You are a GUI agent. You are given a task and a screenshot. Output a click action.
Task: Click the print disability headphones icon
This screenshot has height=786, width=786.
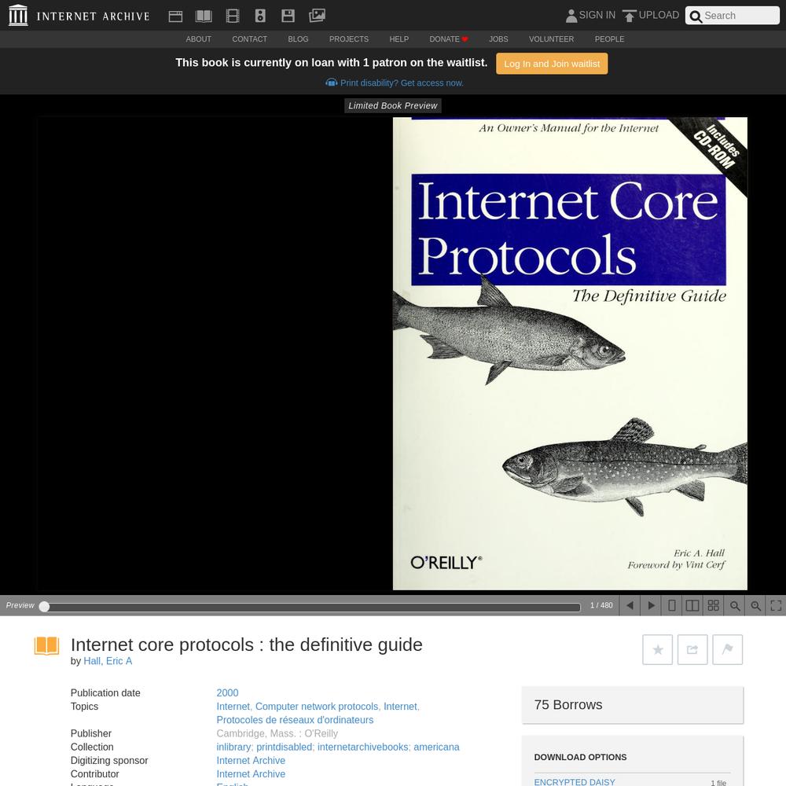click(332, 83)
